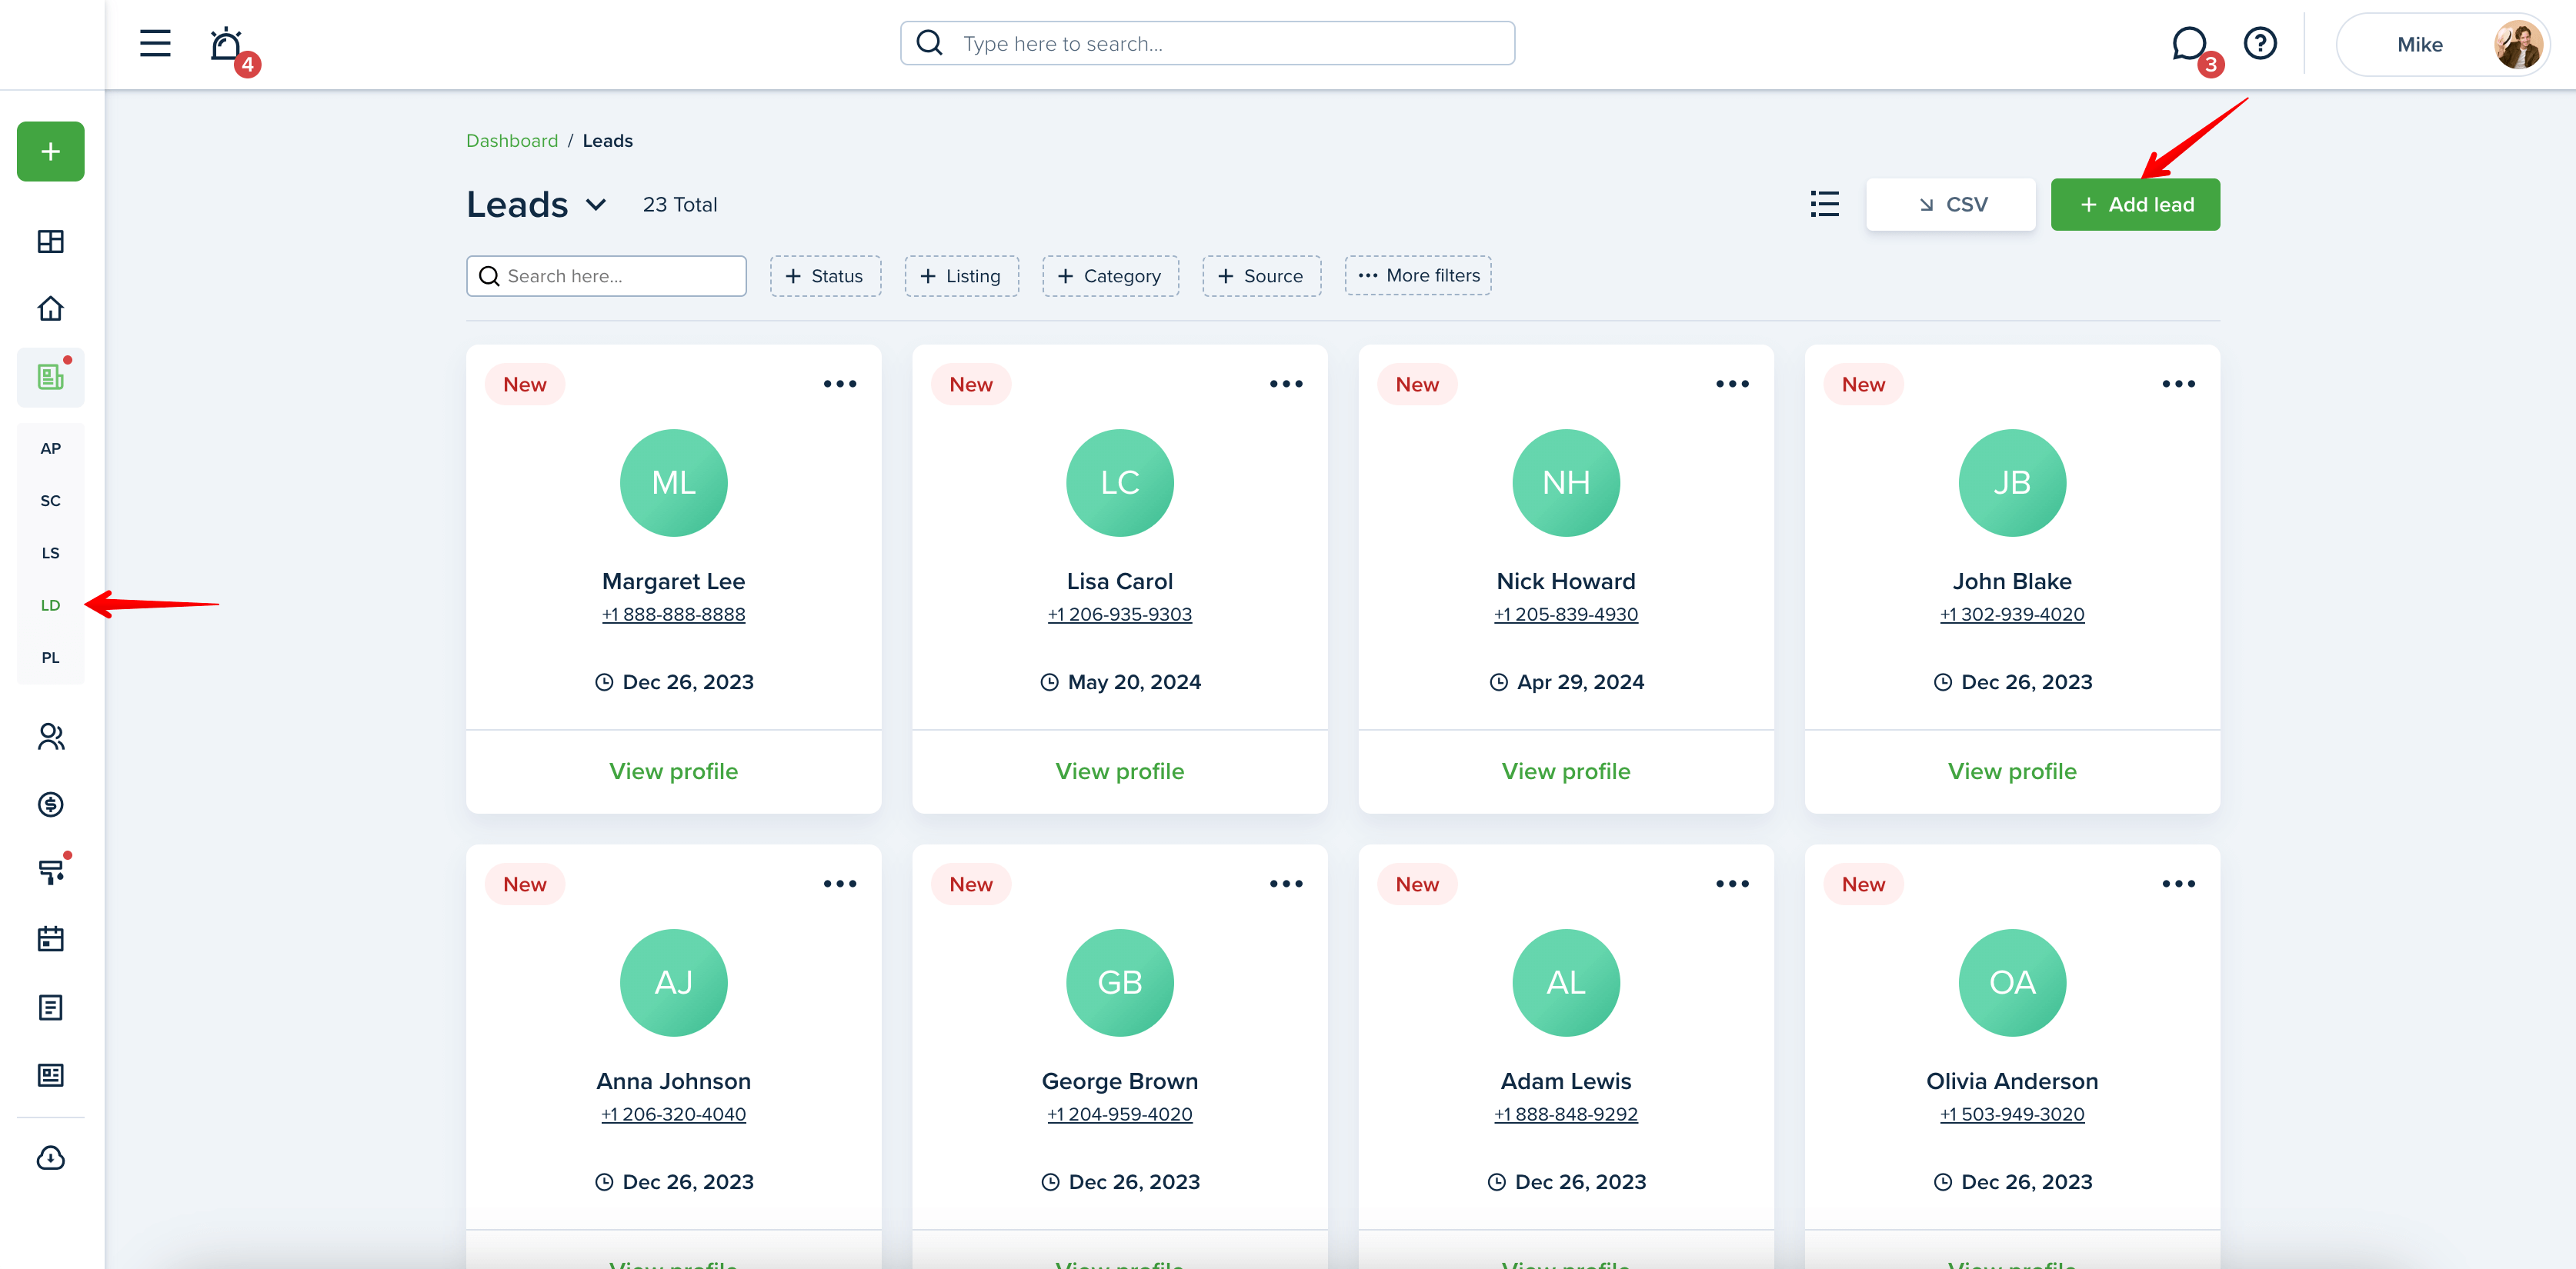Screen dimensions: 2576x1269
Task: View profile of Nick Howard
Action: 1566,771
